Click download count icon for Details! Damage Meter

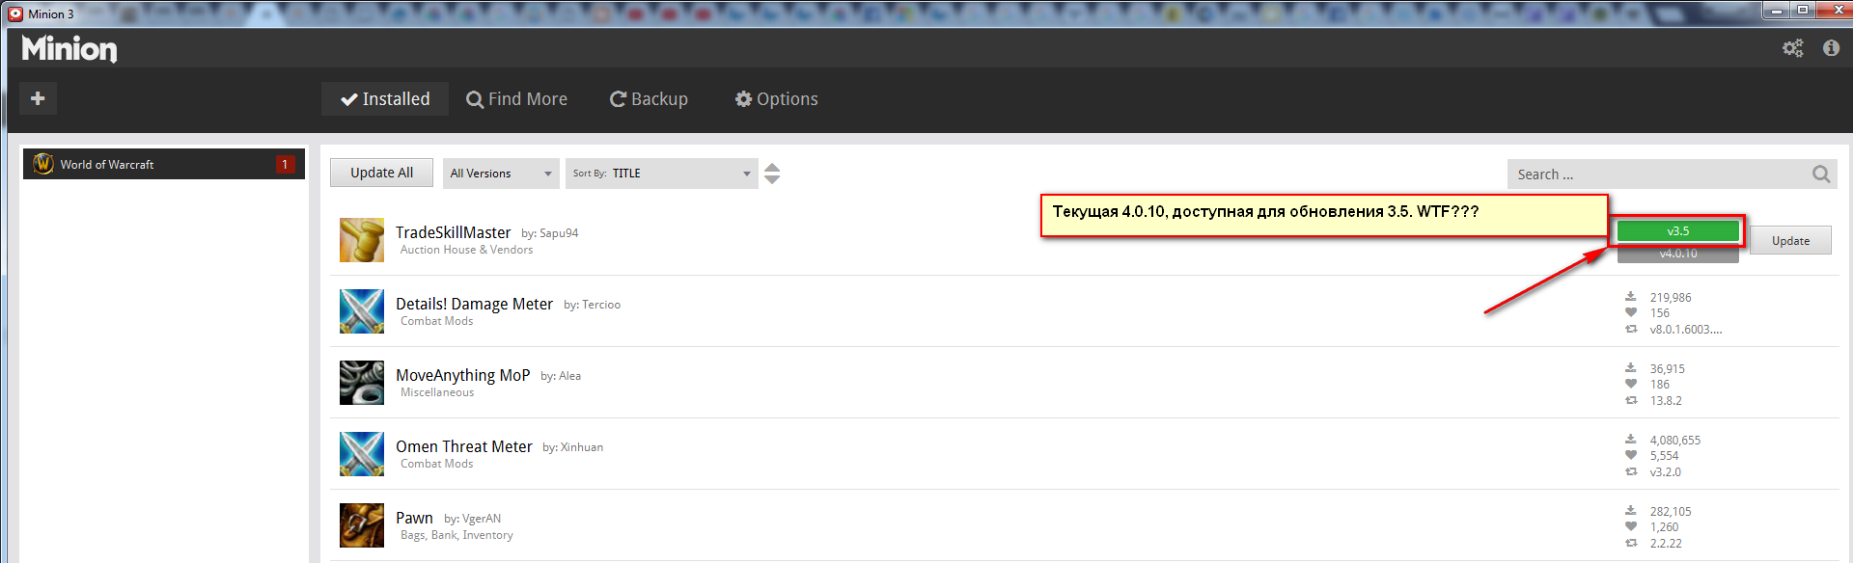point(1631,297)
